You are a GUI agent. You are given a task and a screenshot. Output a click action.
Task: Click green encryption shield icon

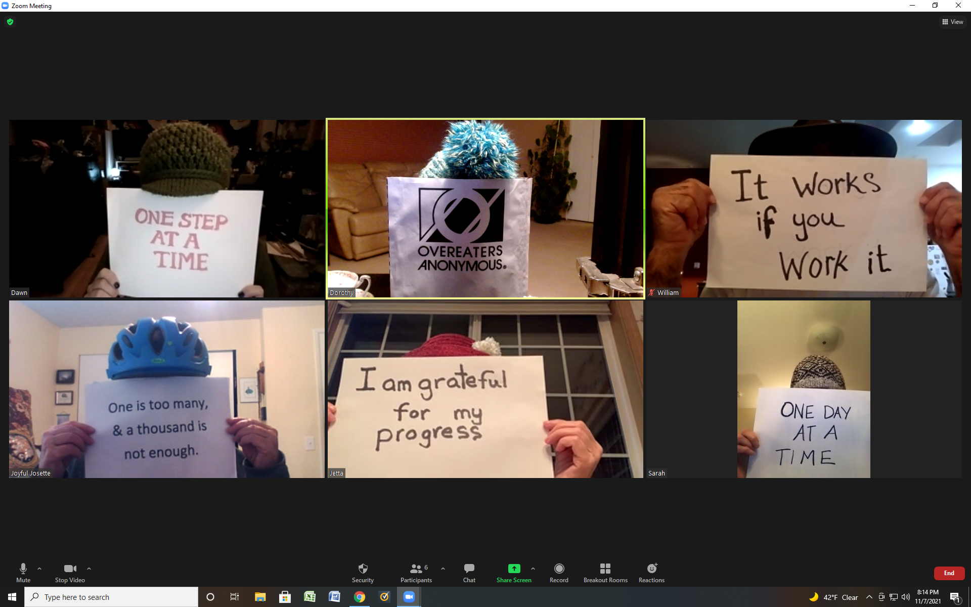(10, 22)
